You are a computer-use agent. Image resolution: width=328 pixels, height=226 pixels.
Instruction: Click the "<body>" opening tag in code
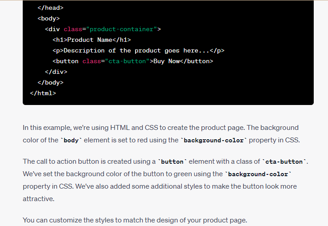point(49,19)
